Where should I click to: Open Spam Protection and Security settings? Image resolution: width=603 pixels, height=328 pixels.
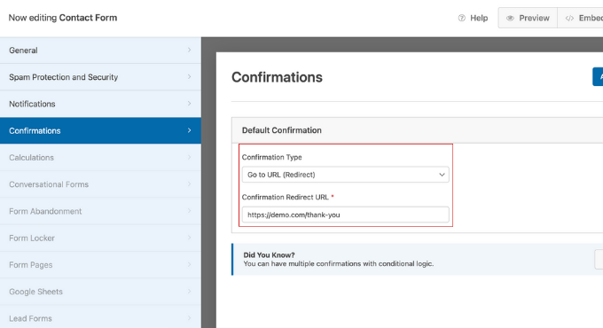click(x=100, y=77)
